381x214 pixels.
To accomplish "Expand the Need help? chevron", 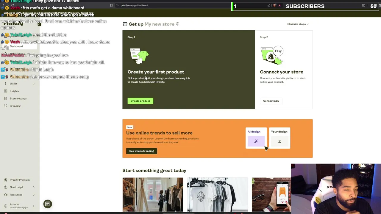I will coord(34,187).
